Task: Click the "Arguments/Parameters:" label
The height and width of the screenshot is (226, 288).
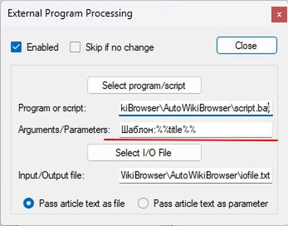Action: click(64, 130)
